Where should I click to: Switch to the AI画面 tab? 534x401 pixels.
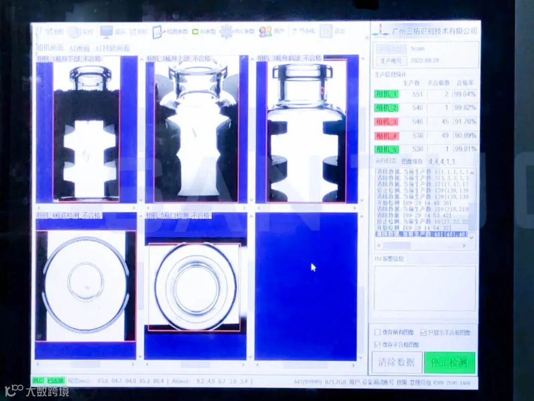[79, 49]
